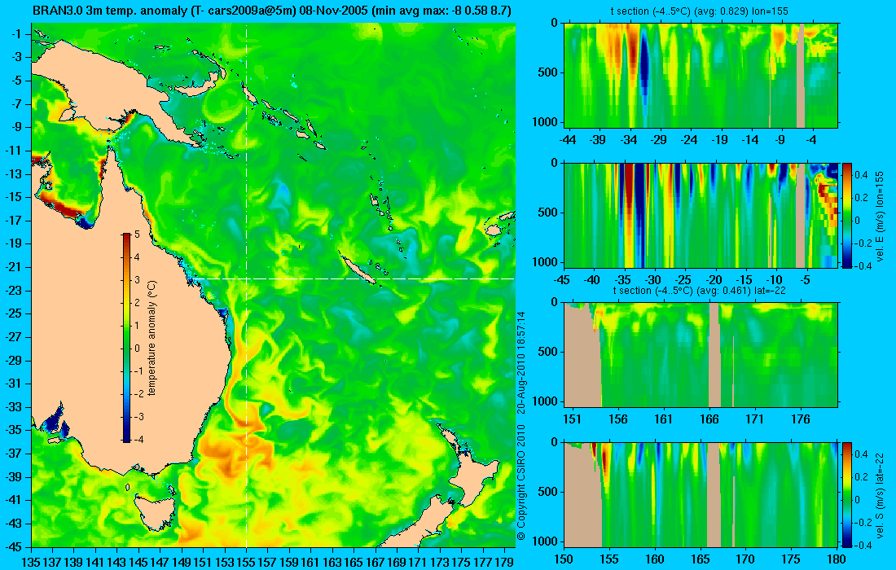
Task: Click the '-11' latitude label on the map axis
Action: coord(12,150)
